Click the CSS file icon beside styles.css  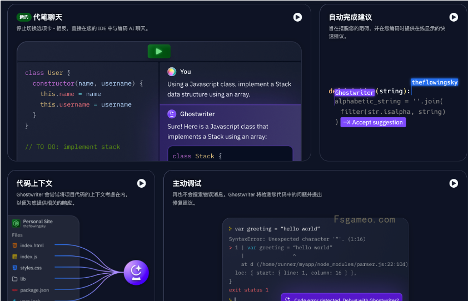coord(14,268)
